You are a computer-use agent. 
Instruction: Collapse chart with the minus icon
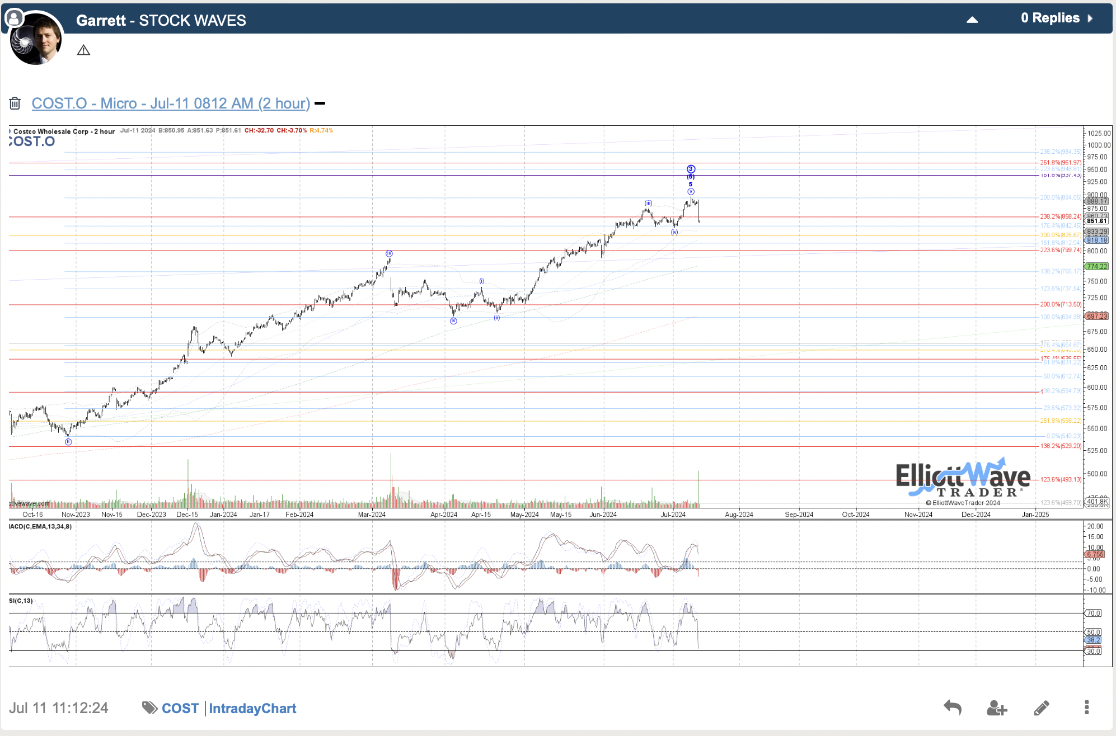click(320, 103)
